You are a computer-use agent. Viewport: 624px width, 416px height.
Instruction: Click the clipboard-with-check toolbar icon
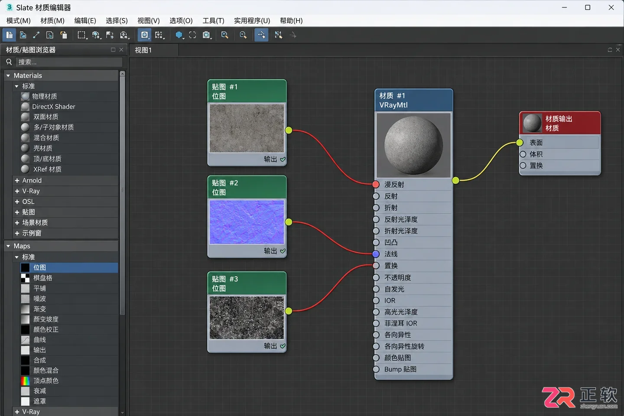coord(207,35)
